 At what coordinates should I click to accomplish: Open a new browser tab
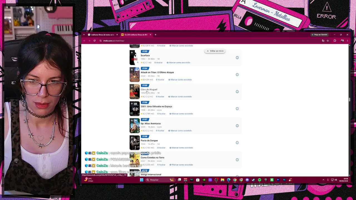(x=155, y=35)
